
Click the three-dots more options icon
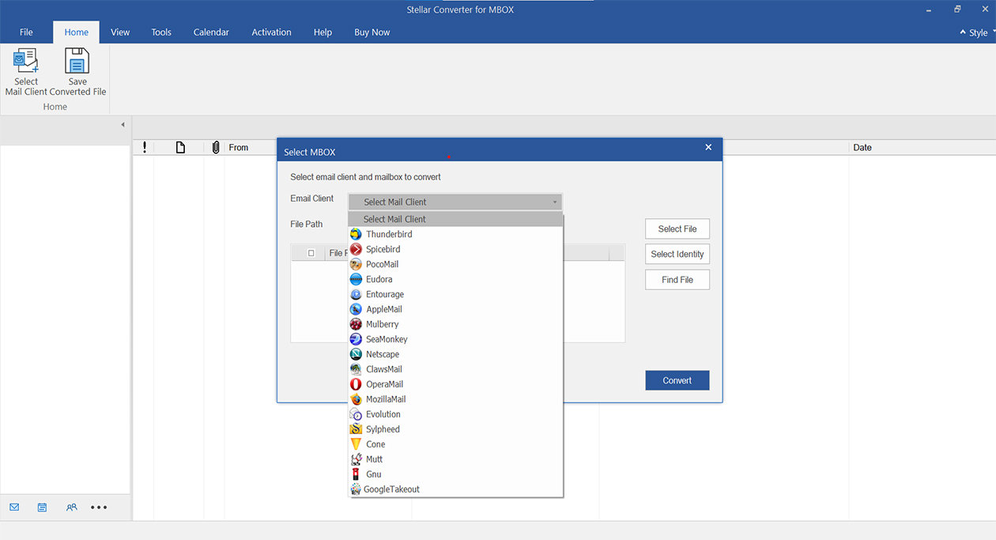[99, 508]
